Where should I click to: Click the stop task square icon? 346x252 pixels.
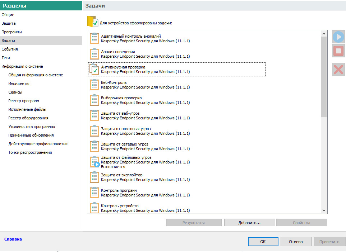click(x=338, y=51)
